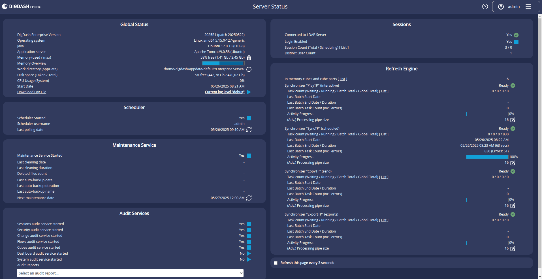The width and height of the screenshot is (542, 279).
Task: Start the Dashboard audit service
Action: coord(249,254)
